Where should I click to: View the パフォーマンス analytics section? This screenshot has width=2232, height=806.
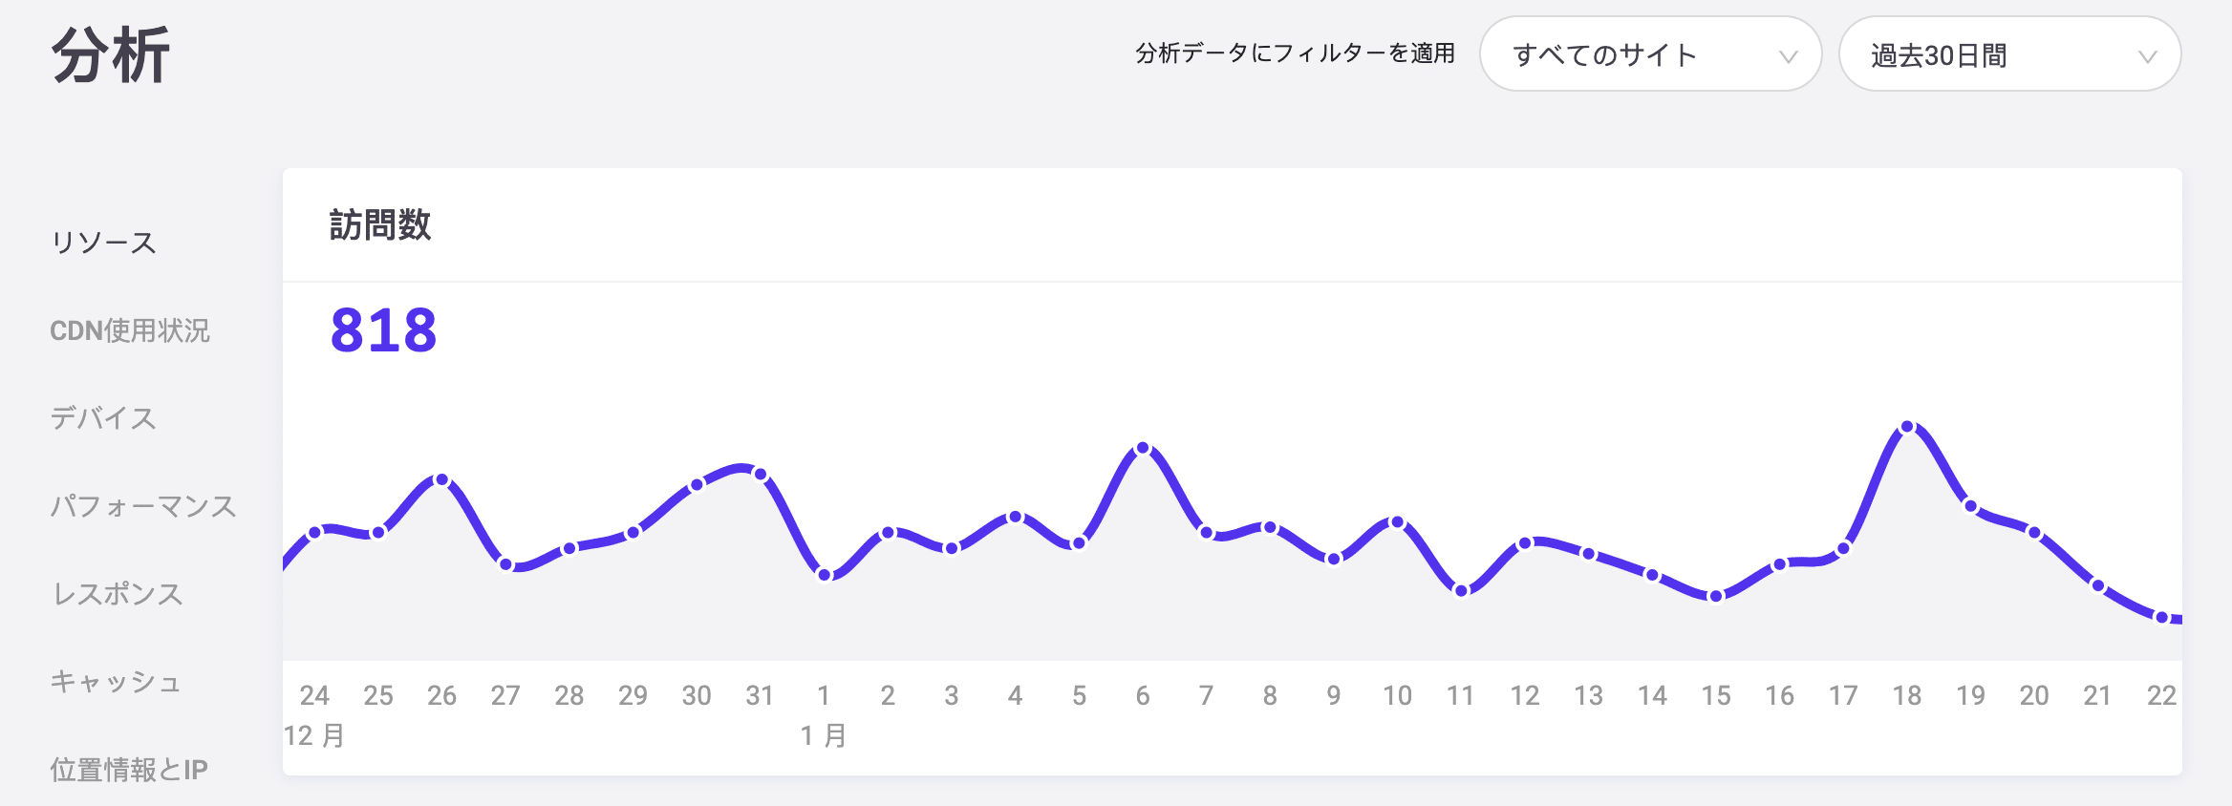pyautogui.click(x=145, y=507)
